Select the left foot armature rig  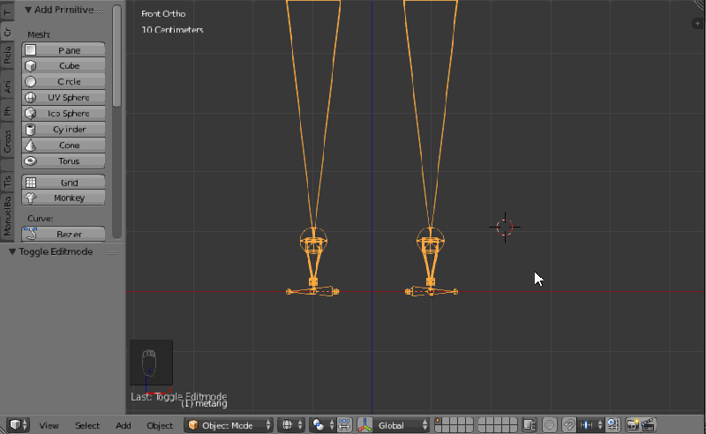coord(313,261)
